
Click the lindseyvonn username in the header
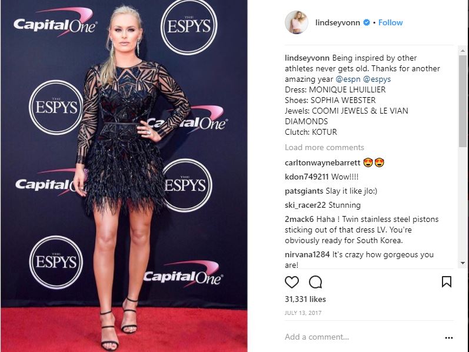pyautogui.click(x=337, y=23)
